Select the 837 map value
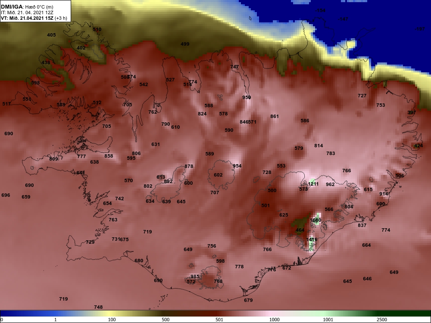The height and width of the screenshot is (323, 431). [362, 226]
